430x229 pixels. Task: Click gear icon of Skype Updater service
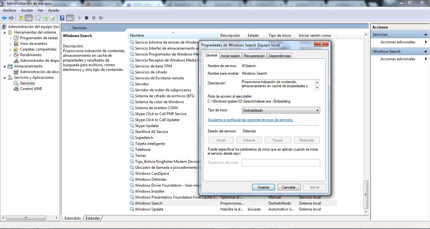click(132, 126)
